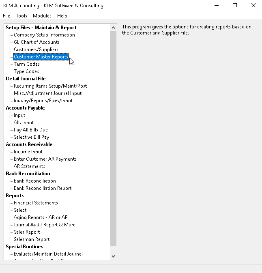Click the bold Bank Reconciliation heading
This screenshot has width=262, height=273.
click(28, 174)
